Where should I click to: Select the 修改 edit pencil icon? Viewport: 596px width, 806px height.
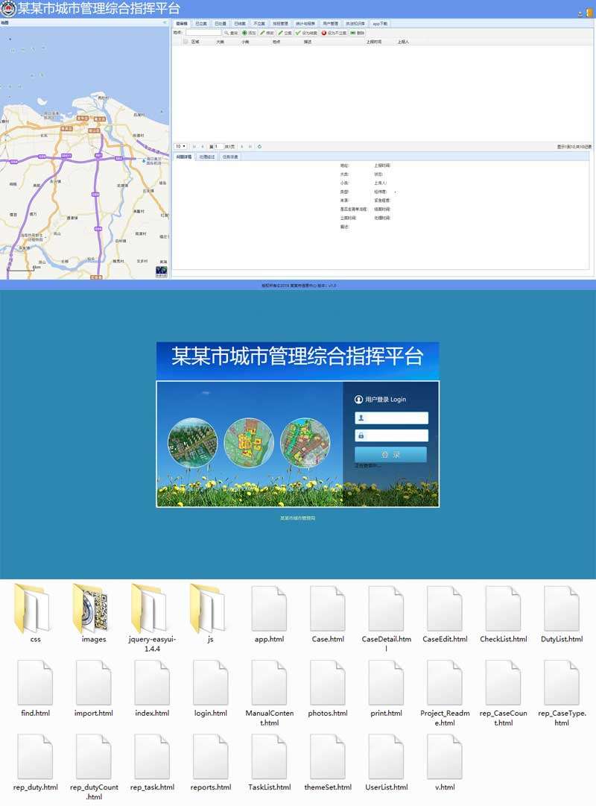pyautogui.click(x=261, y=34)
